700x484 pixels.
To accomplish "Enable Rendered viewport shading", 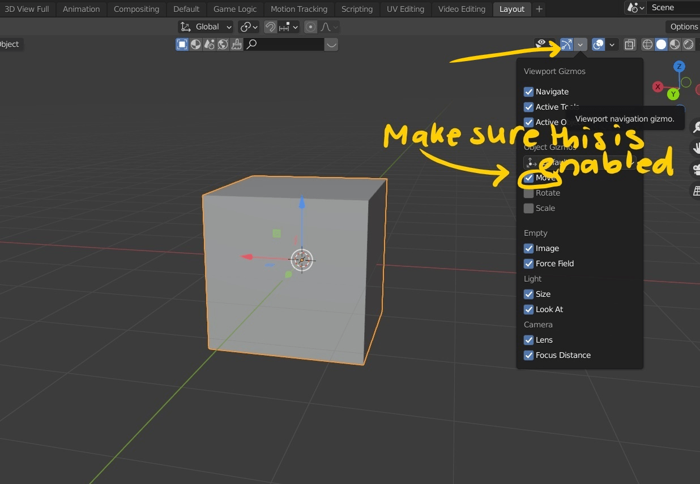I will 688,44.
